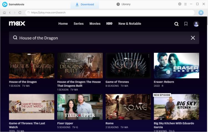
Task: Click the NEW EPISODE badge
Action: pos(162,95)
